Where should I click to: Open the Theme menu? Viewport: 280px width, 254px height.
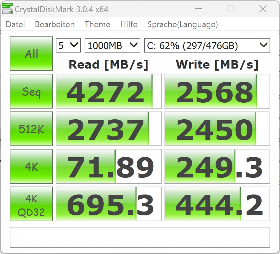pyautogui.click(x=98, y=24)
